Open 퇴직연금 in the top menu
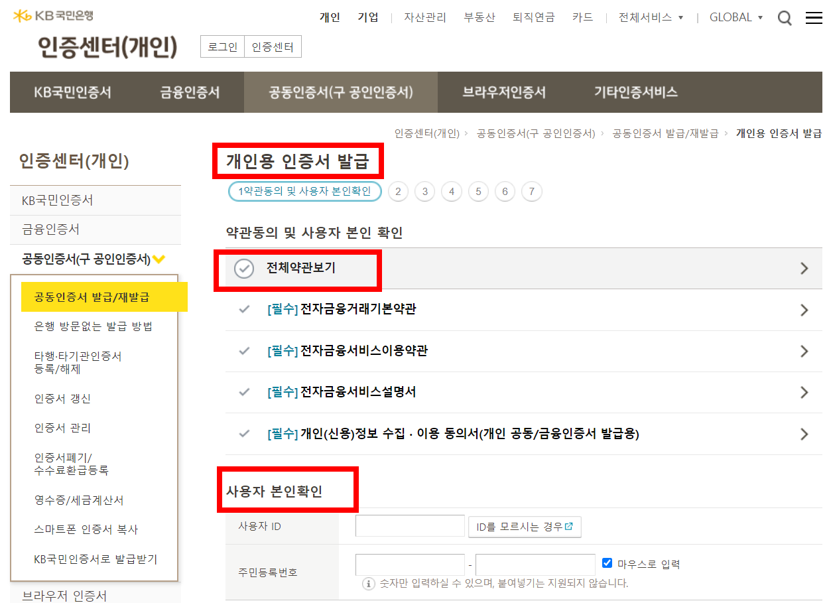The width and height of the screenshot is (831, 603). click(534, 17)
